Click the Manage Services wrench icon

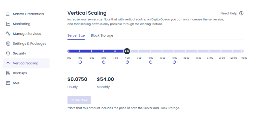pos(8,34)
